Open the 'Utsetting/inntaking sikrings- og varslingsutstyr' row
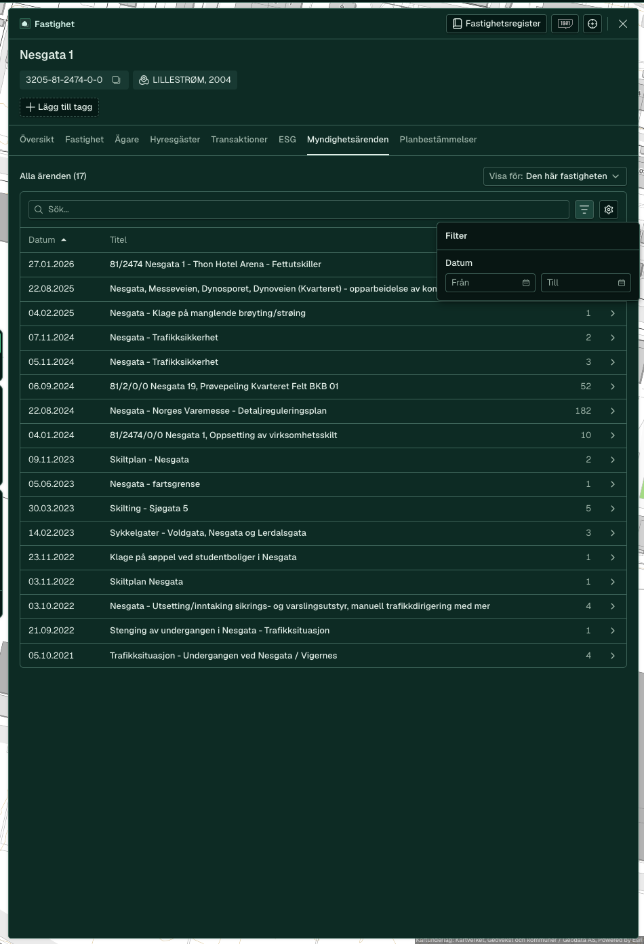Image resolution: width=644 pixels, height=944 pixels. tap(323, 606)
